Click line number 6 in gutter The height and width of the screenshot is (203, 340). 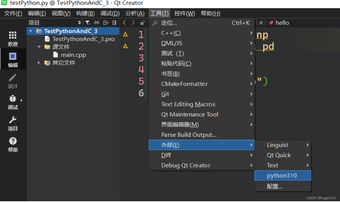coord(141,93)
